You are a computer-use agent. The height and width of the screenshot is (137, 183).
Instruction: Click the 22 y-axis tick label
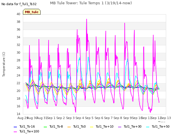(18, 83)
